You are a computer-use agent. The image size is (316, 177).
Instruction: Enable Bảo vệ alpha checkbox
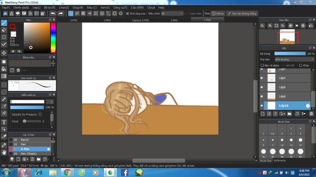click(x=262, y=65)
